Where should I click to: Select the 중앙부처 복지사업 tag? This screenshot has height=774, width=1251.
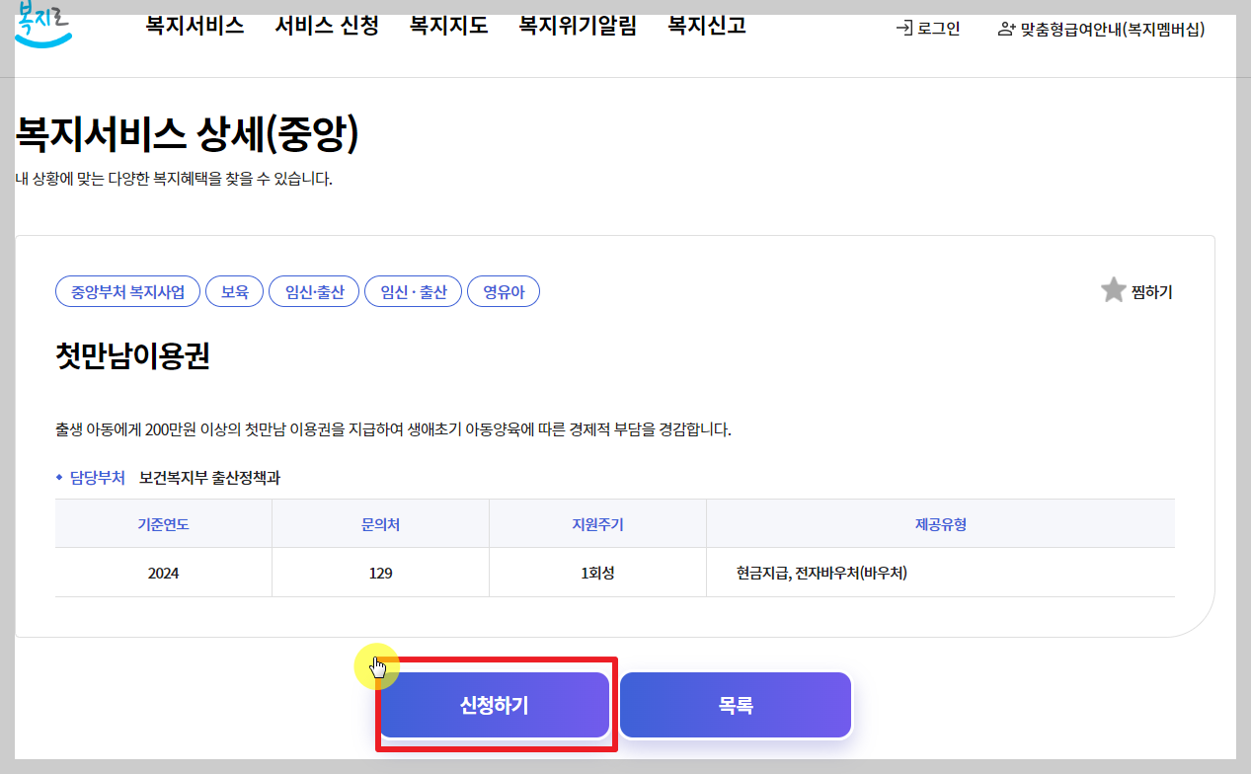coord(128,292)
